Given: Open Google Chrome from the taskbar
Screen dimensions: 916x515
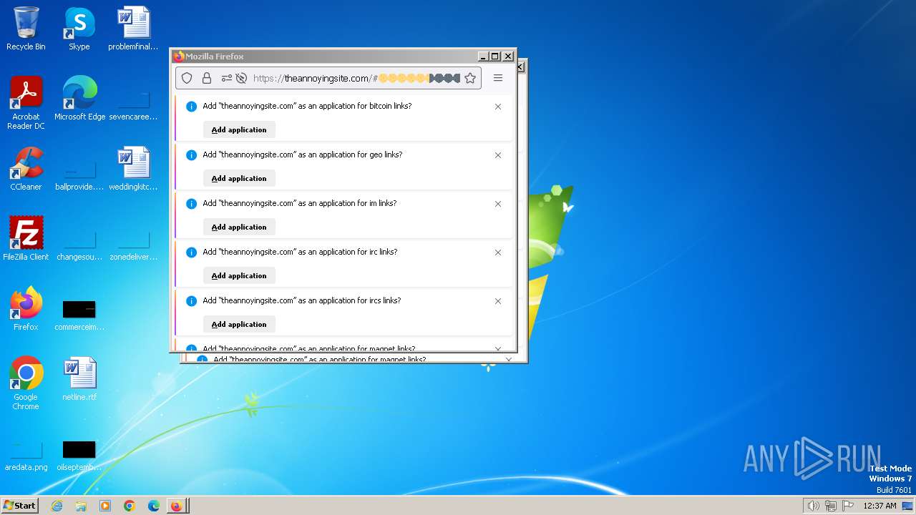Looking at the screenshot, I should pyautogui.click(x=130, y=506).
